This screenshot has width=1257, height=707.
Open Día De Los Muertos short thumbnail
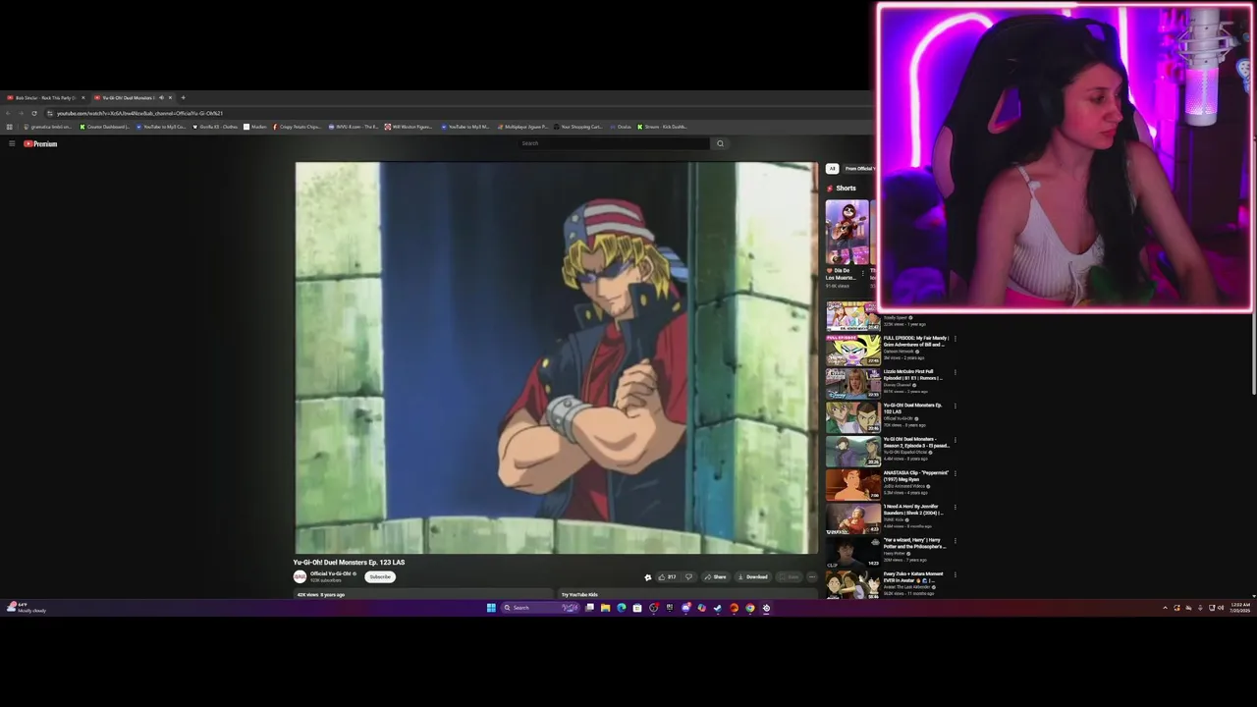click(847, 232)
